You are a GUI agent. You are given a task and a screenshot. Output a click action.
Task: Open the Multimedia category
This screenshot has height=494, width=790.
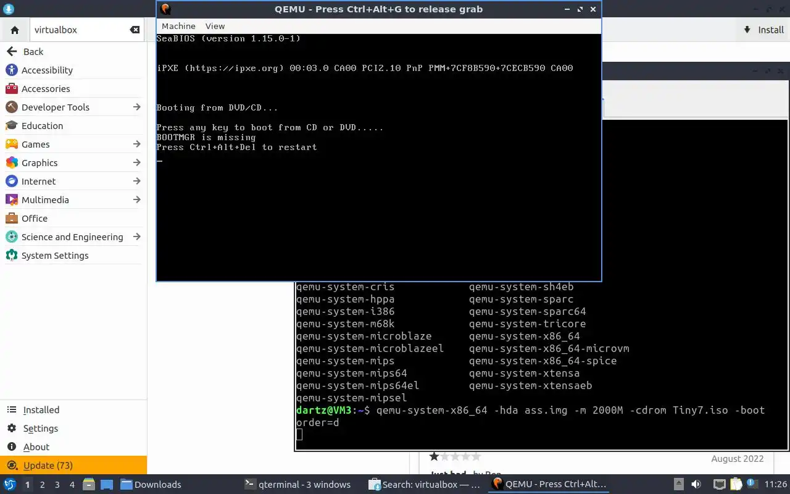(73, 199)
